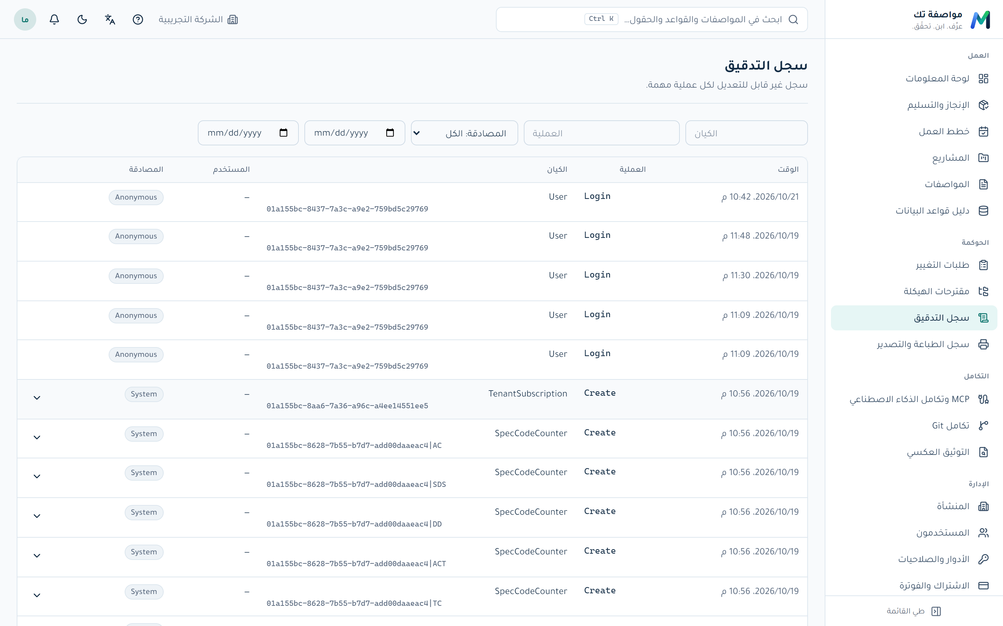Click the الأدوار والصلاحيات key icon
The height and width of the screenshot is (626, 1003).
click(983, 559)
